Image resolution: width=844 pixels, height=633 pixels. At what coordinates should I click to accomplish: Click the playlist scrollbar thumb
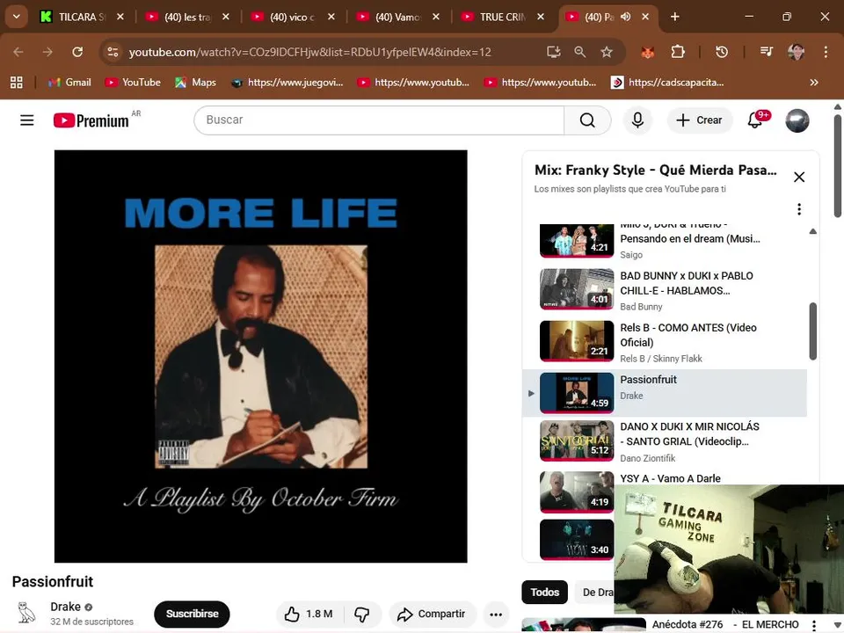click(x=812, y=331)
